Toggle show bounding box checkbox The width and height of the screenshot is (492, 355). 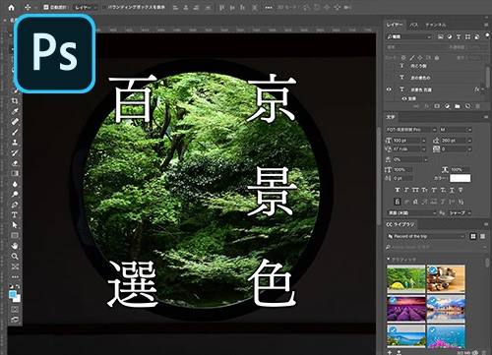pyautogui.click(x=104, y=7)
